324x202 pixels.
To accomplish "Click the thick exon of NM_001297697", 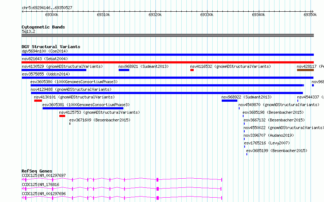I will point(158,180).
